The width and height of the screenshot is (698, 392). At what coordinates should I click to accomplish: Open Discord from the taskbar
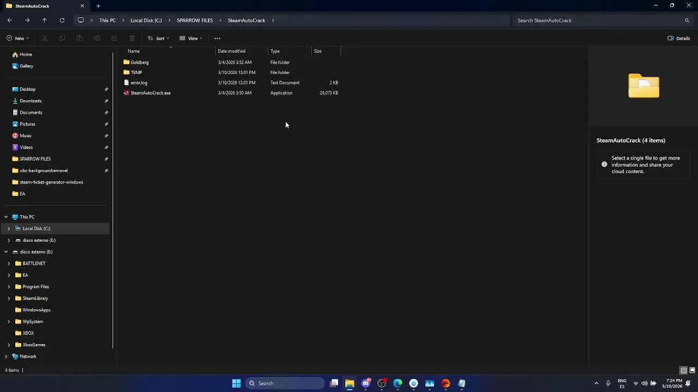366,383
